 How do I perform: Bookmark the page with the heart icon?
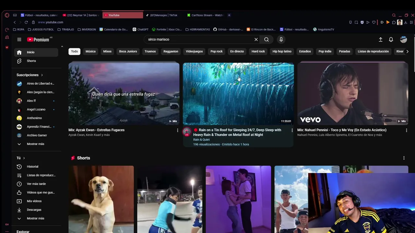pos(374,22)
